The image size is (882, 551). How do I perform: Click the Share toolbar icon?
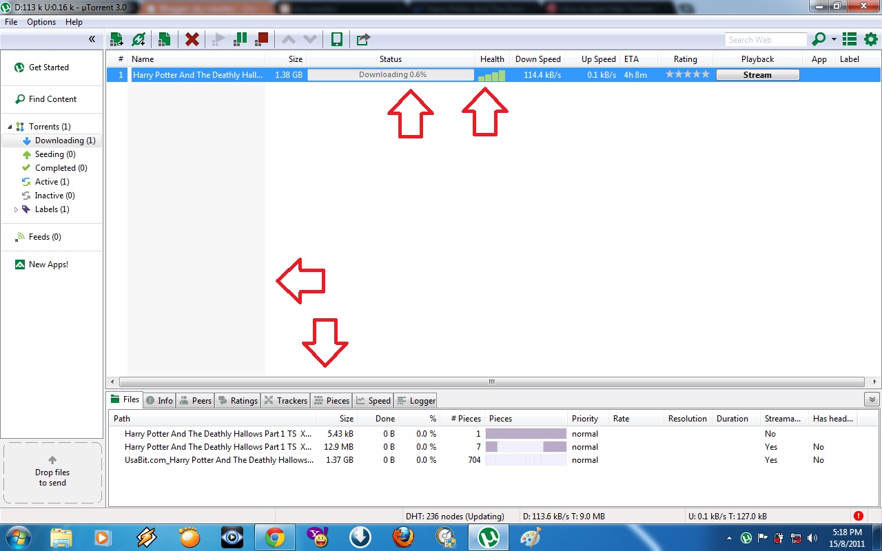(363, 39)
